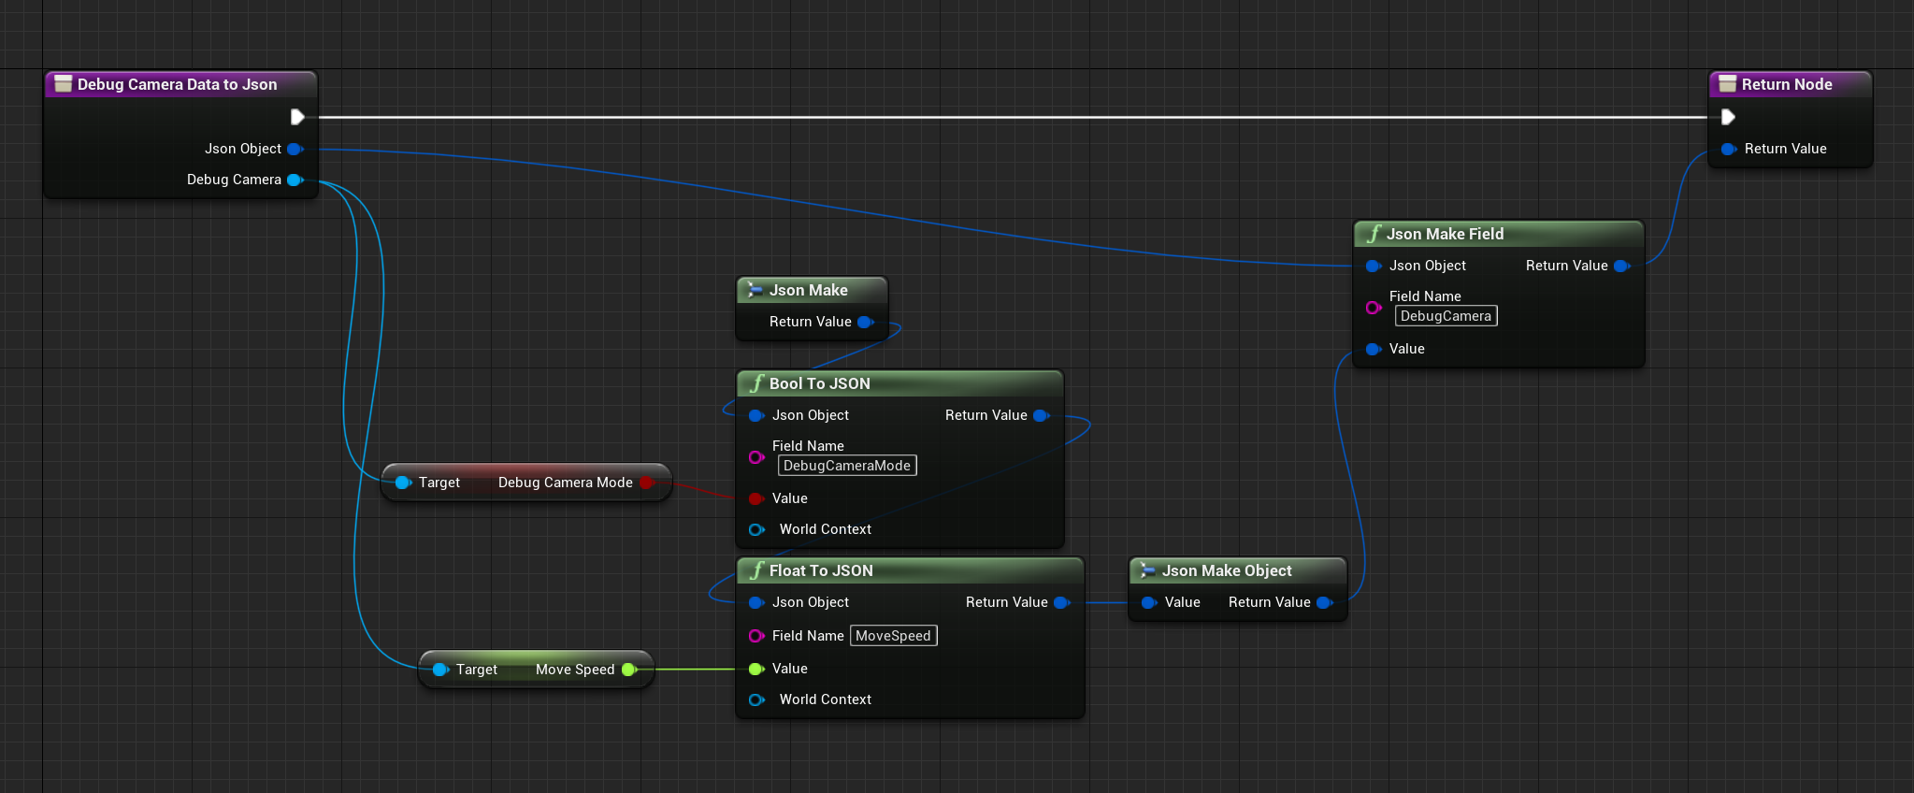This screenshot has width=1914, height=793.
Task: Click the exec output pin on Debug Camera Data to Json
Action: tap(297, 117)
